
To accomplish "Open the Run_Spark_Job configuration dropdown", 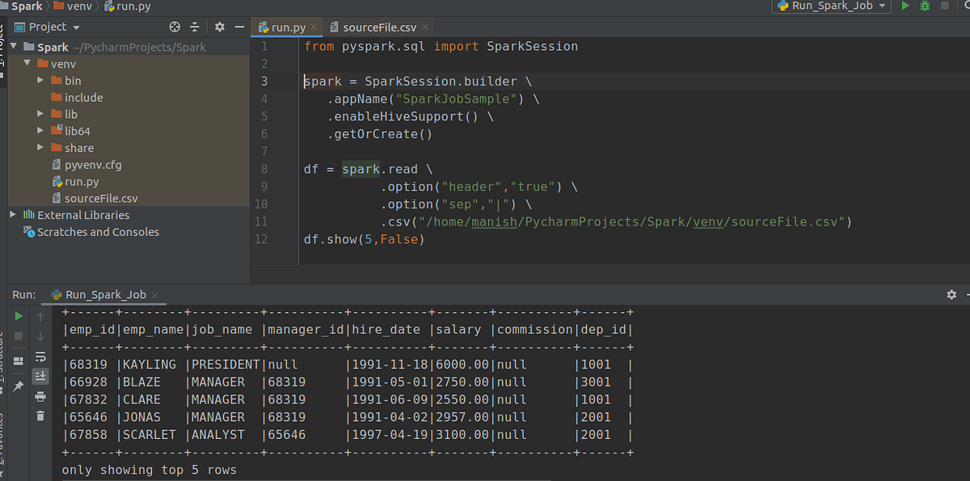I will click(830, 6).
